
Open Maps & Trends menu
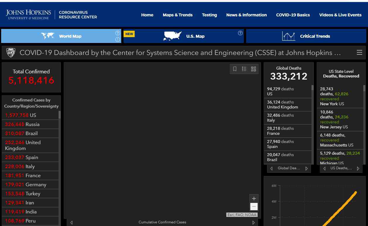[x=178, y=15]
